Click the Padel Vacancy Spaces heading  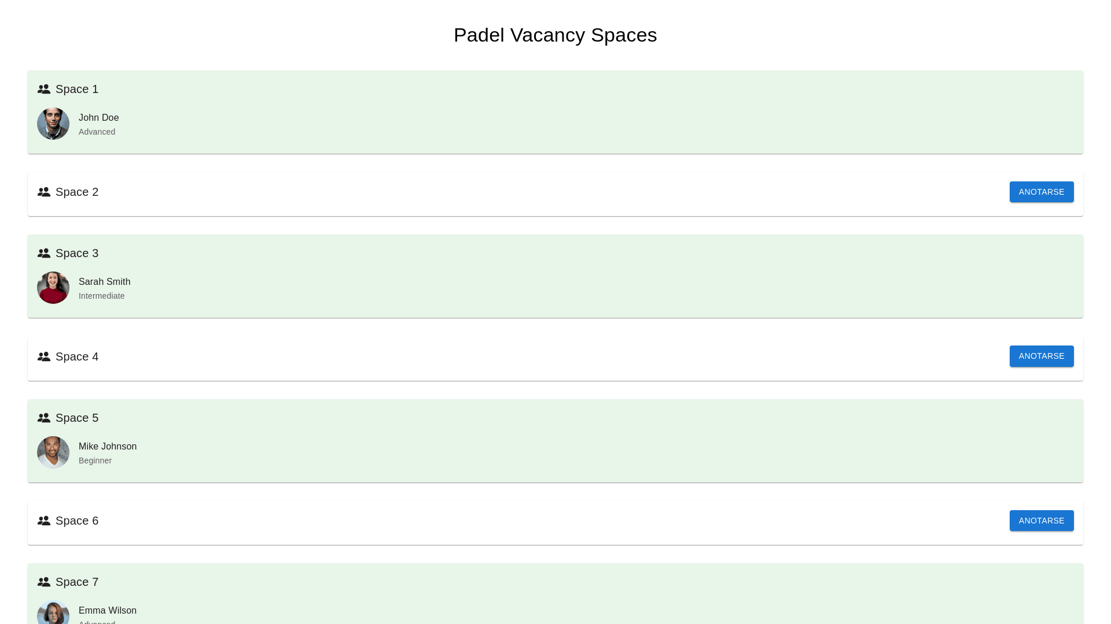coord(555,35)
